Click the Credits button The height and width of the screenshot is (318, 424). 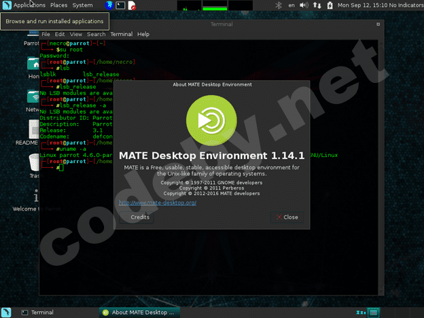pos(139,217)
